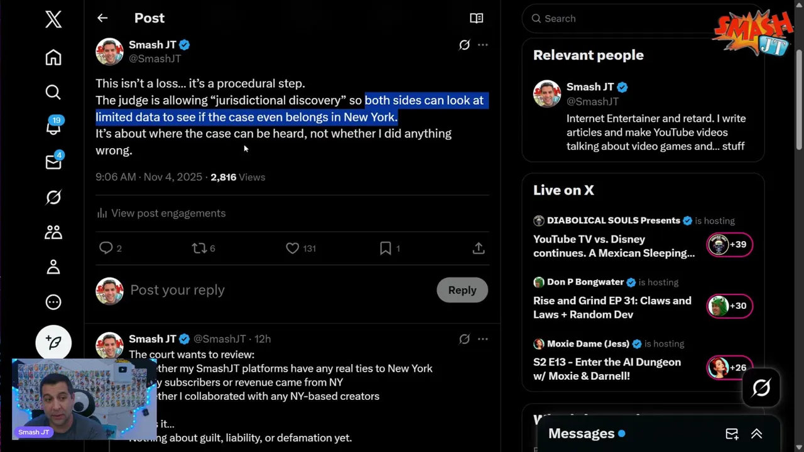Image resolution: width=804 pixels, height=452 pixels.
Task: Open Communities in sidebar
Action: pyautogui.click(x=53, y=232)
